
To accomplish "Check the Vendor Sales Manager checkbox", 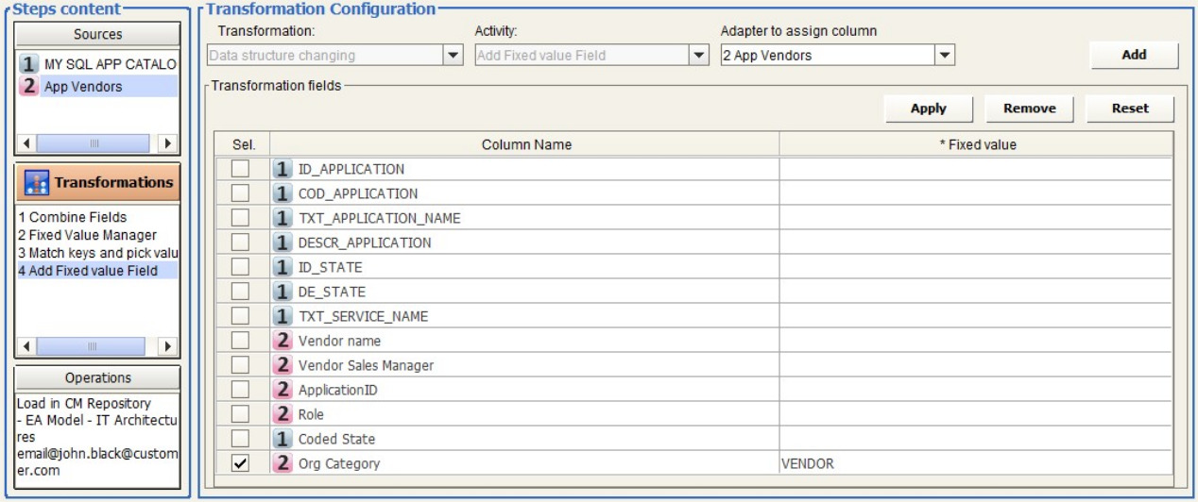I will [x=241, y=365].
